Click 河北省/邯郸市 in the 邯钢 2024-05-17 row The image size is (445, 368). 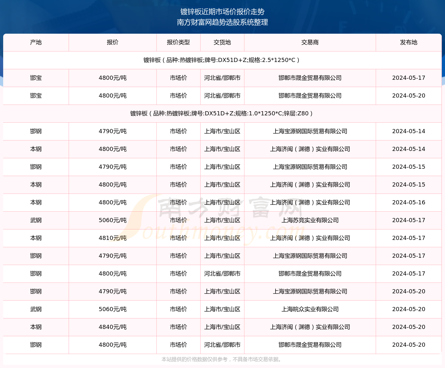click(x=222, y=274)
